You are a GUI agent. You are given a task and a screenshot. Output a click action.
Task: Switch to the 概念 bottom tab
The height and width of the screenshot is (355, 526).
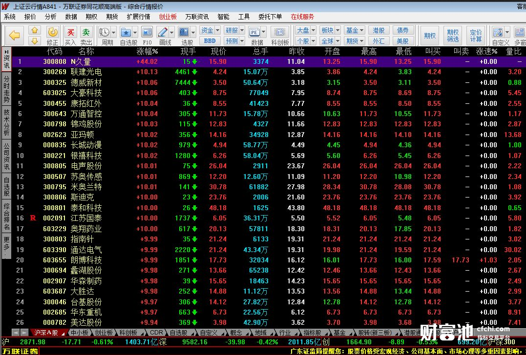(236, 333)
